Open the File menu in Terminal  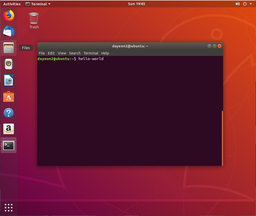(42, 53)
